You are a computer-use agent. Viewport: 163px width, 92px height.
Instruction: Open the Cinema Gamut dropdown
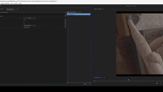pos(30,26)
